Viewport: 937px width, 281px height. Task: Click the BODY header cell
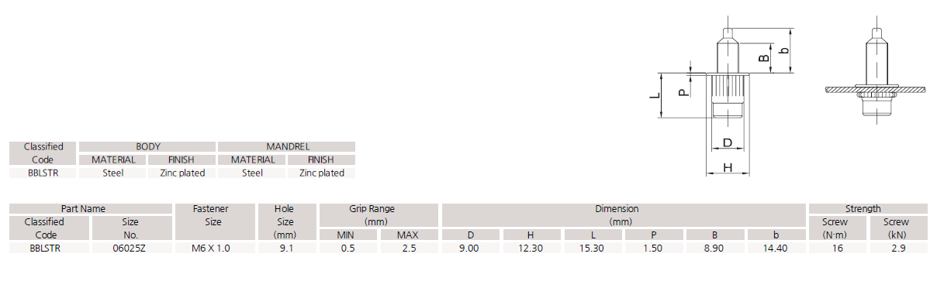pos(147,146)
